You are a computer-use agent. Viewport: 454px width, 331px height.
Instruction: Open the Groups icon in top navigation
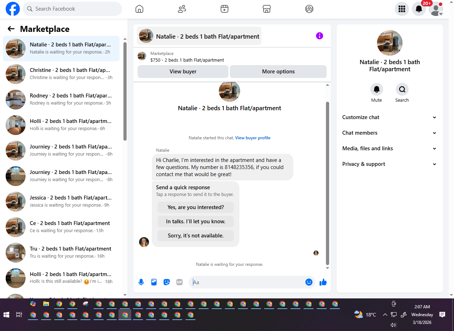click(309, 9)
